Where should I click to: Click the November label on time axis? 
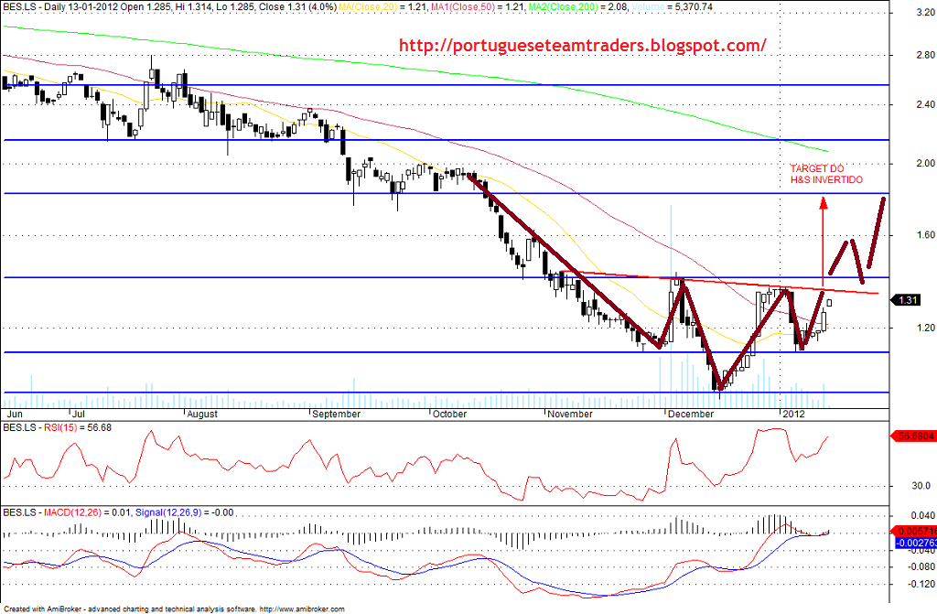point(570,414)
